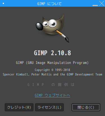The width and height of the screenshot is (105, 116).
Task: Click the GIMP について title bar text
Action: [x=49, y=4]
